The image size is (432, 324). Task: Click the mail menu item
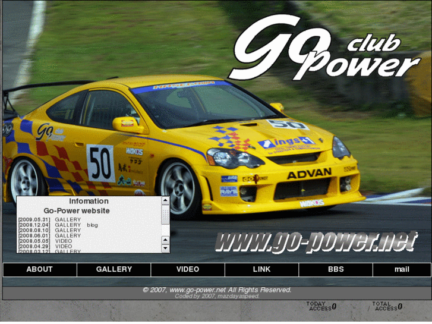point(402,269)
